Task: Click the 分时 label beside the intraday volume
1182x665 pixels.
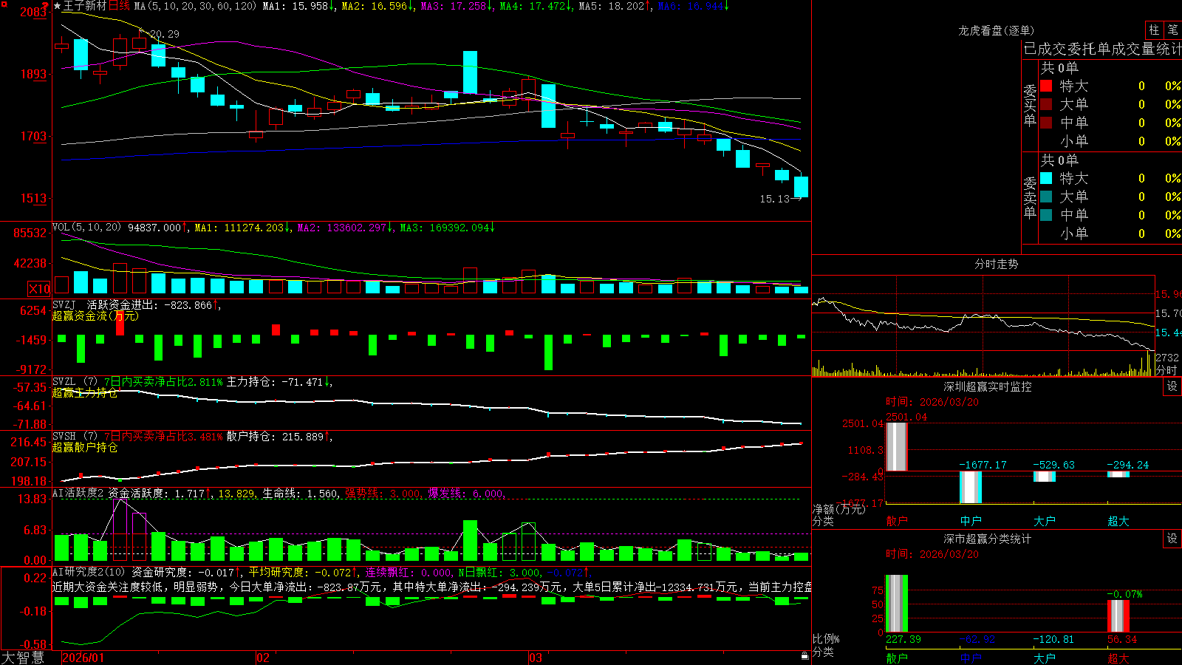Action: 1166,369
